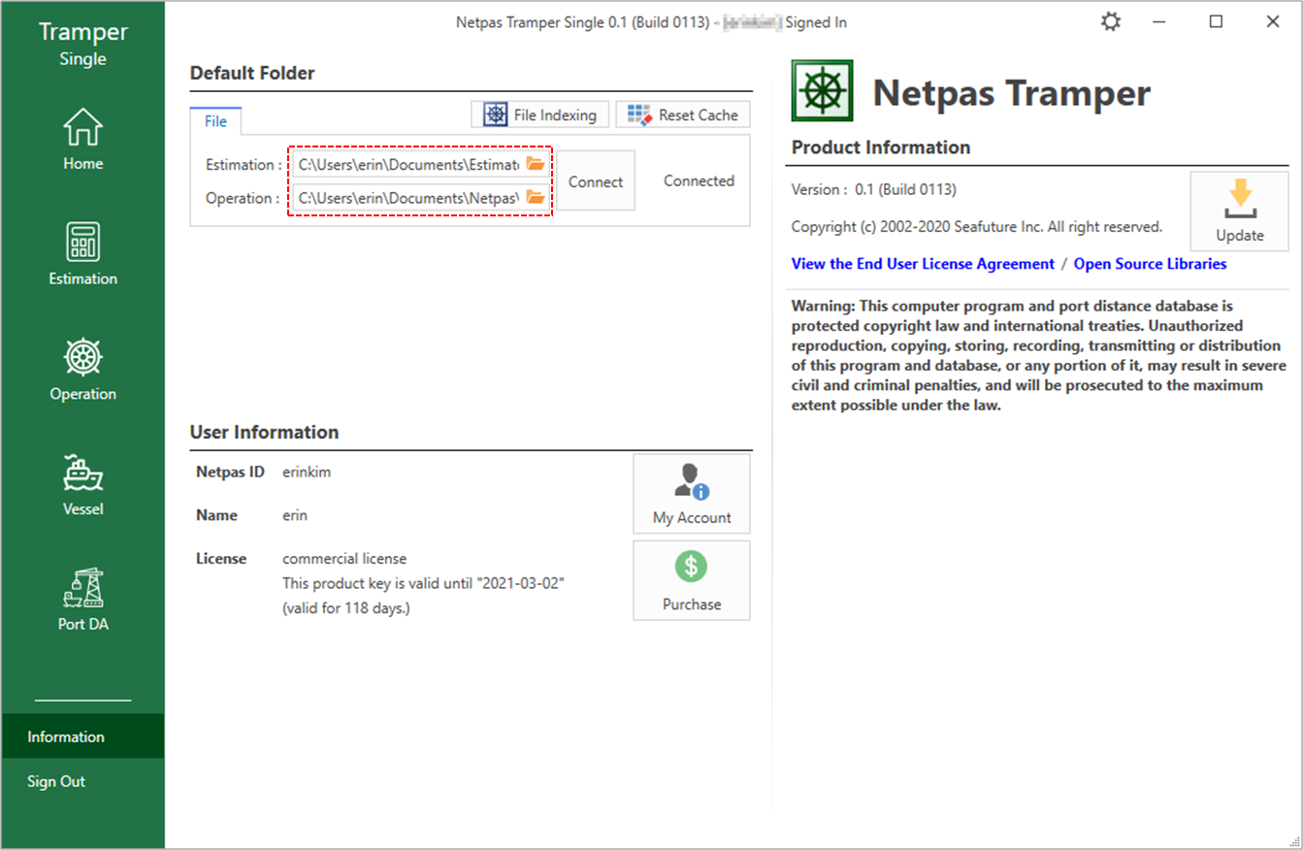This screenshot has width=1303, height=850.
Task: Switch to the File tab
Action: [x=215, y=121]
